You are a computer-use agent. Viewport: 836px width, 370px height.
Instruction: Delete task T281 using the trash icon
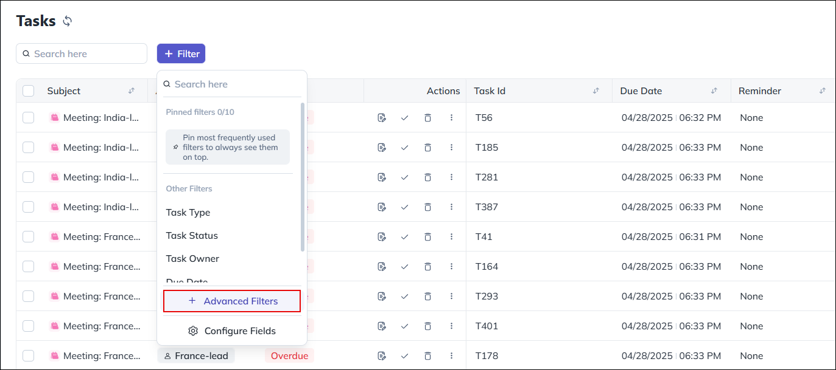point(427,177)
